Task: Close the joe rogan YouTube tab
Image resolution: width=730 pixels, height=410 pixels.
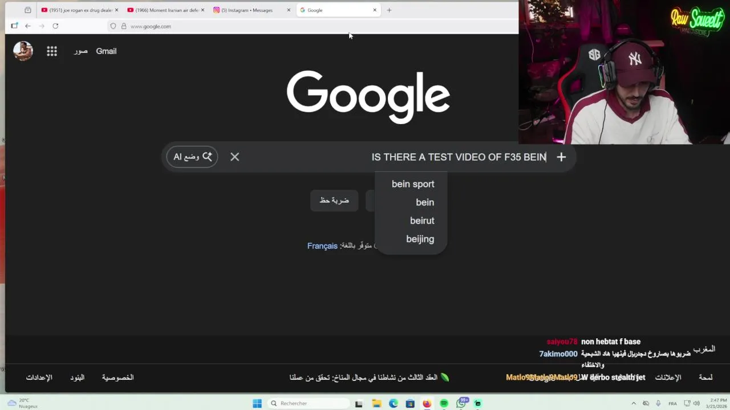Action: [116, 10]
